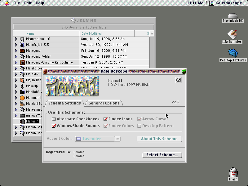Open the Accent Color Lavender dropdown
This screenshot has height=186, width=248.
click(x=98, y=139)
